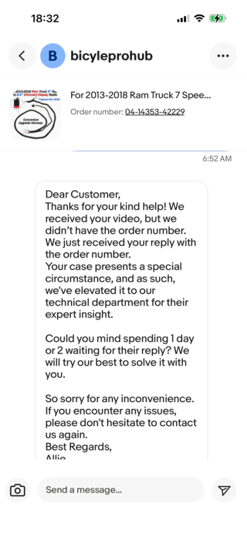Open order number 04-14353-42229 link
The width and height of the screenshot is (247, 534).
pyautogui.click(x=155, y=112)
